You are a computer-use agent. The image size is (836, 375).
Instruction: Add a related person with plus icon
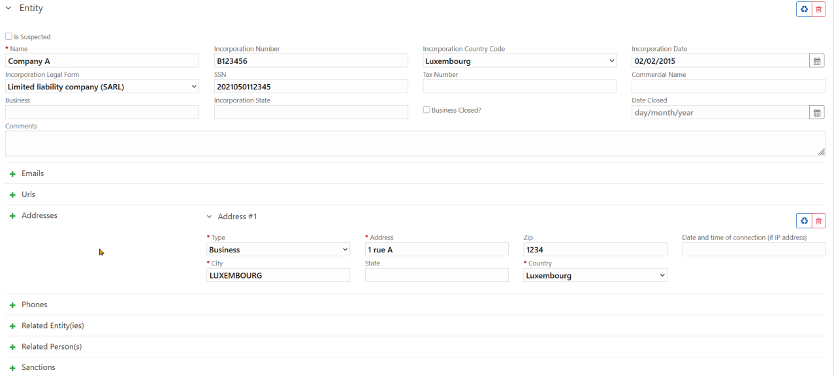12,347
